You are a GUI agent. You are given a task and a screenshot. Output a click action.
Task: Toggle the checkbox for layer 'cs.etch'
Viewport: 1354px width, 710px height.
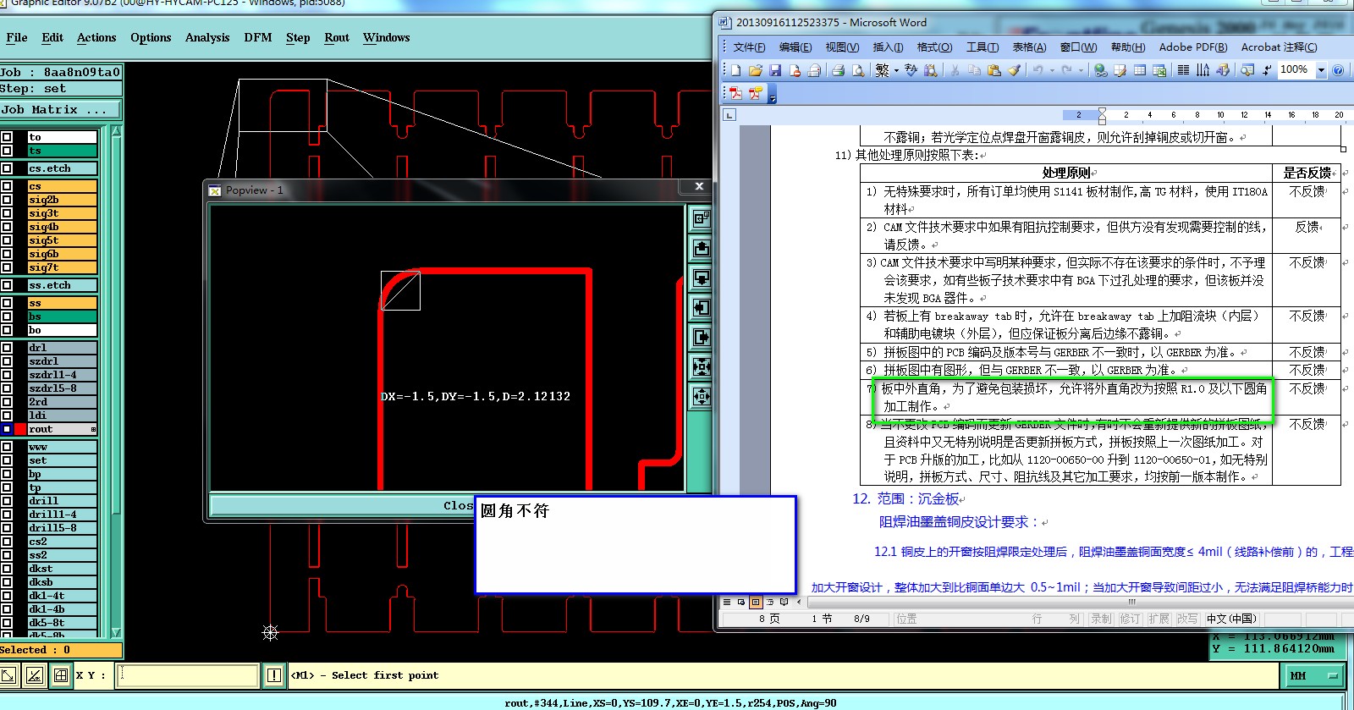coord(7,168)
